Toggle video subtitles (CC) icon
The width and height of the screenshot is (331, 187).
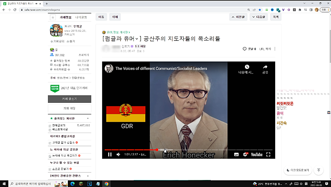click(237, 155)
